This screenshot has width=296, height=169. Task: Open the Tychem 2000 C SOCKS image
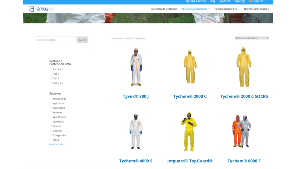point(244,67)
